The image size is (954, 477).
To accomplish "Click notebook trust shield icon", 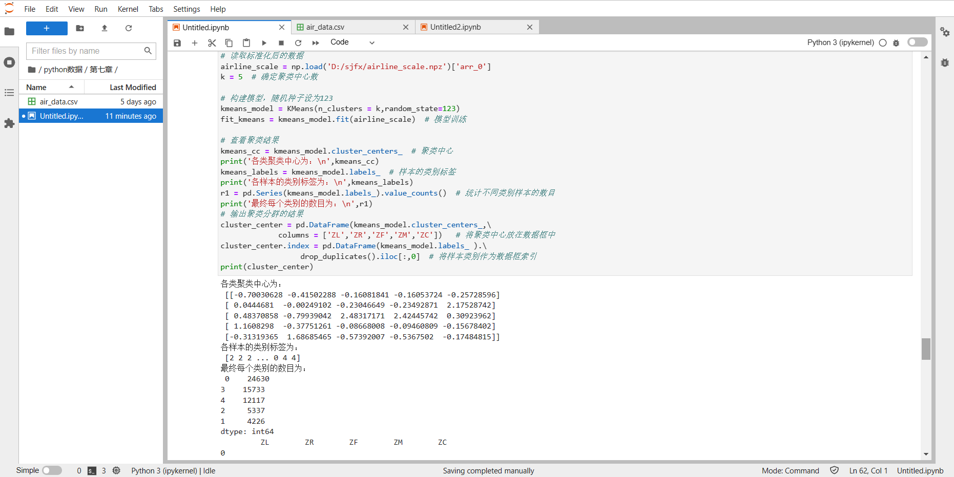I will [834, 470].
